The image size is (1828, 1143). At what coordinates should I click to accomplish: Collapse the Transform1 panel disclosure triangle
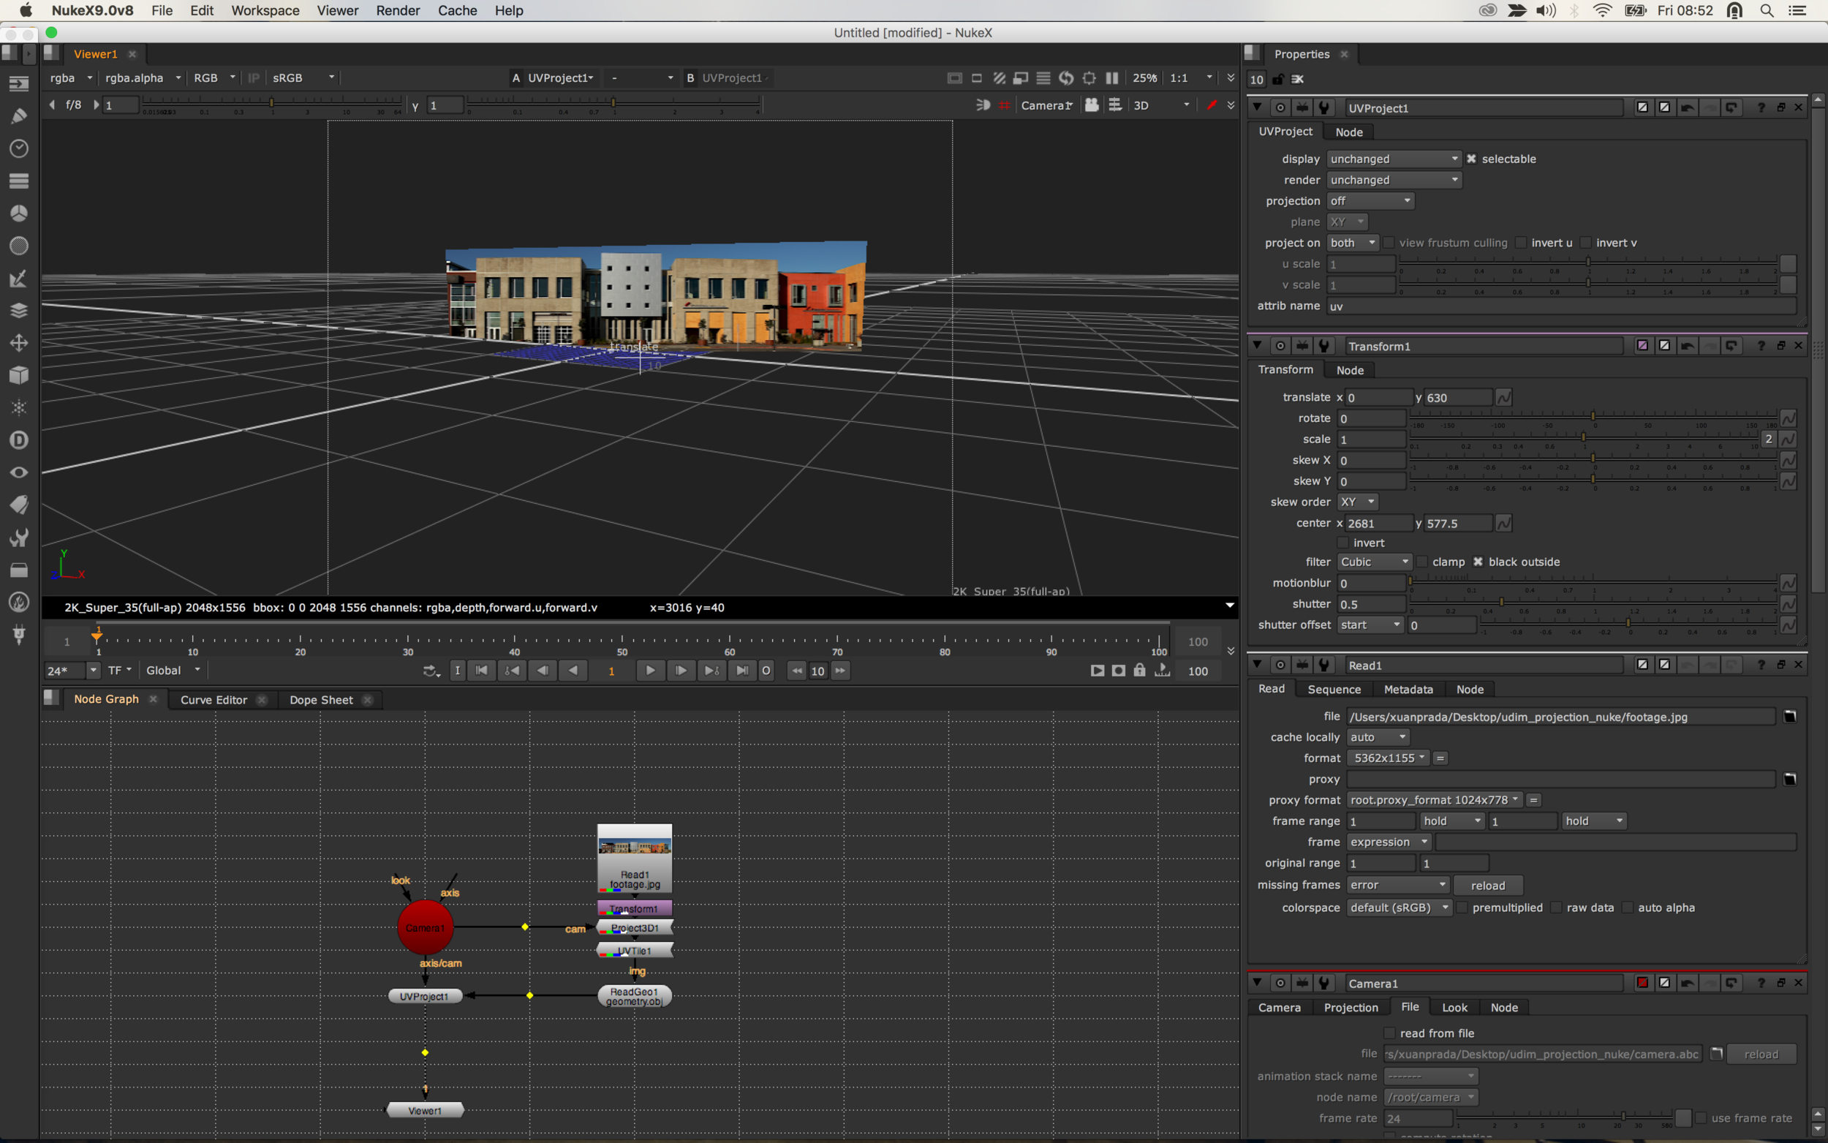point(1257,345)
